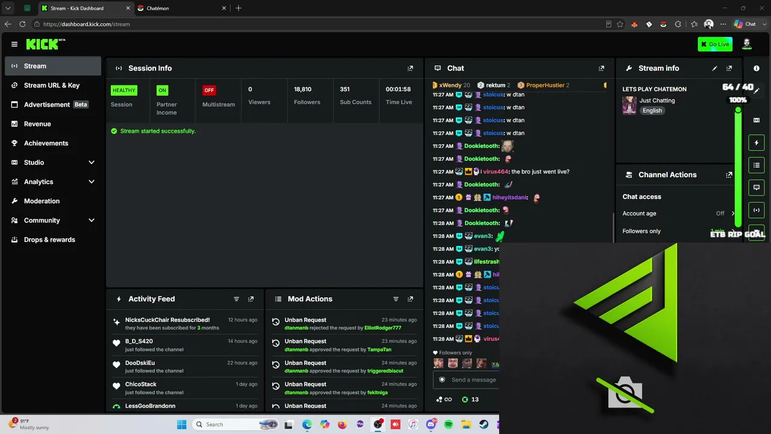The width and height of the screenshot is (771, 434).
Task: Open Spotify from the taskbar
Action: [x=449, y=424]
